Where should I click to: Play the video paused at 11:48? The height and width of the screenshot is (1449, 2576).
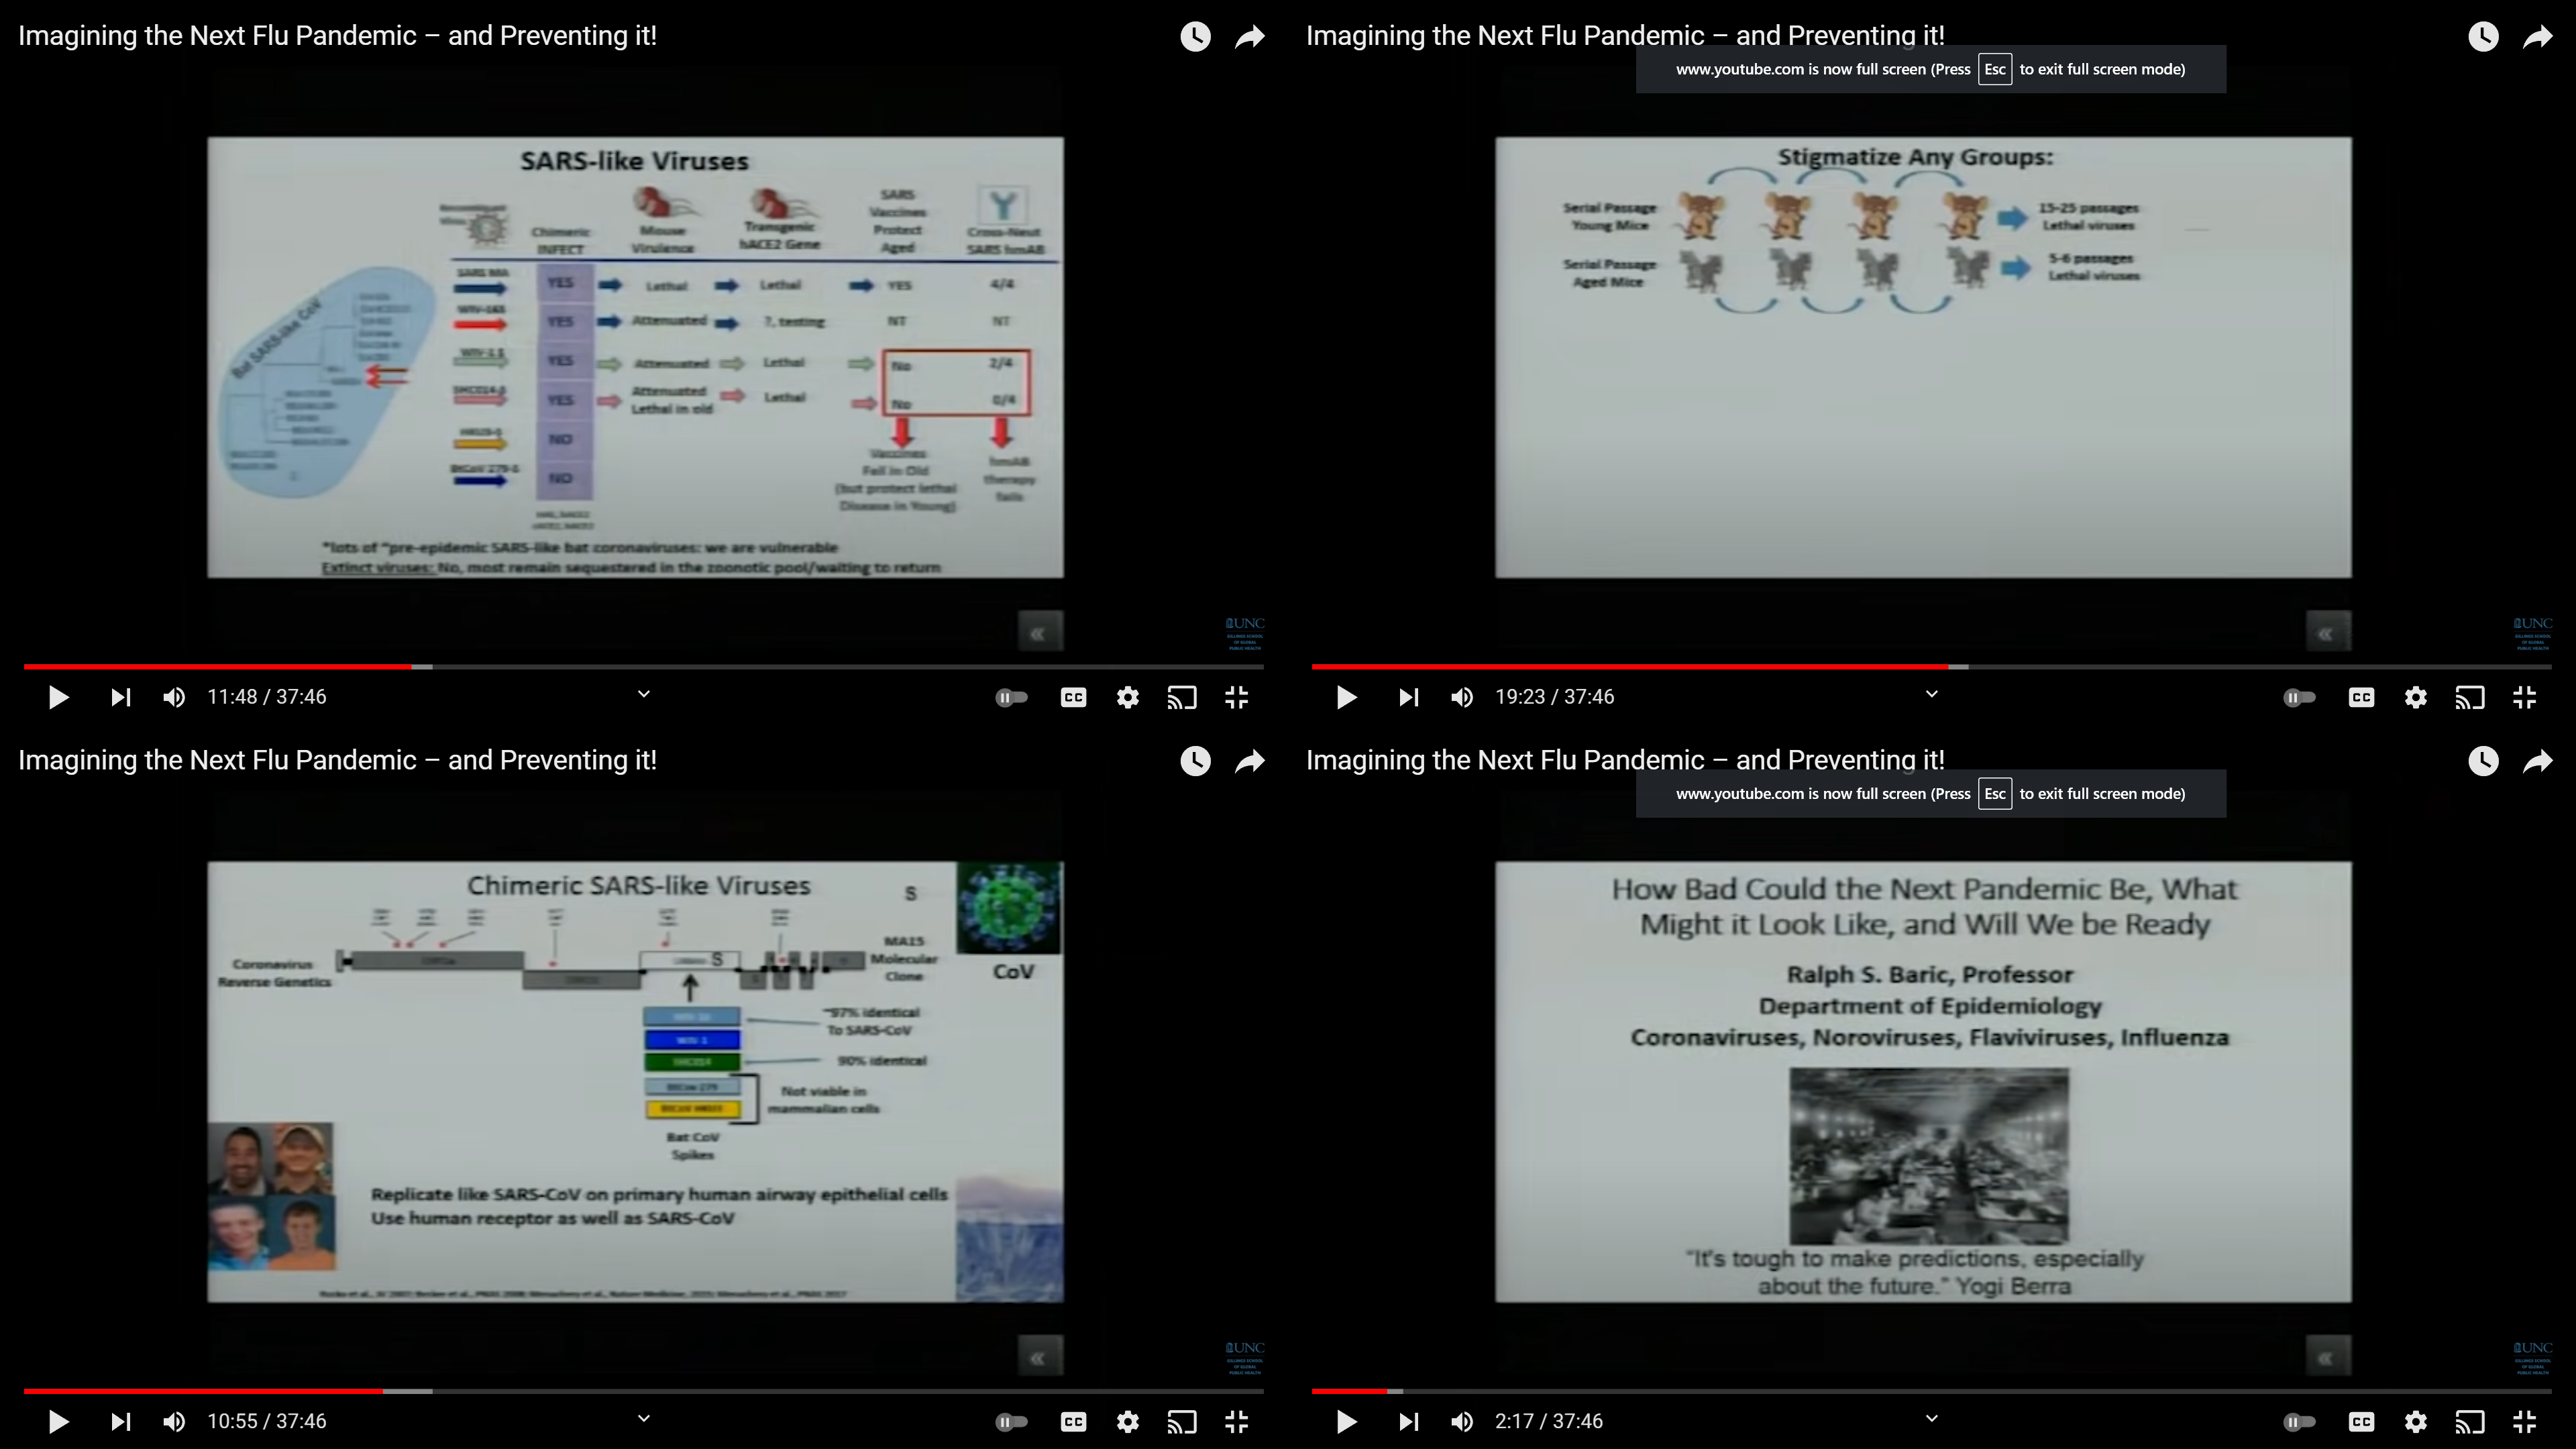click(58, 697)
